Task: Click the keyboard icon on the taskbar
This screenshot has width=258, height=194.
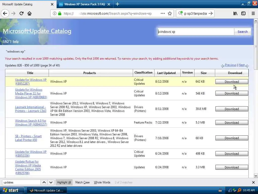Action: point(220,190)
